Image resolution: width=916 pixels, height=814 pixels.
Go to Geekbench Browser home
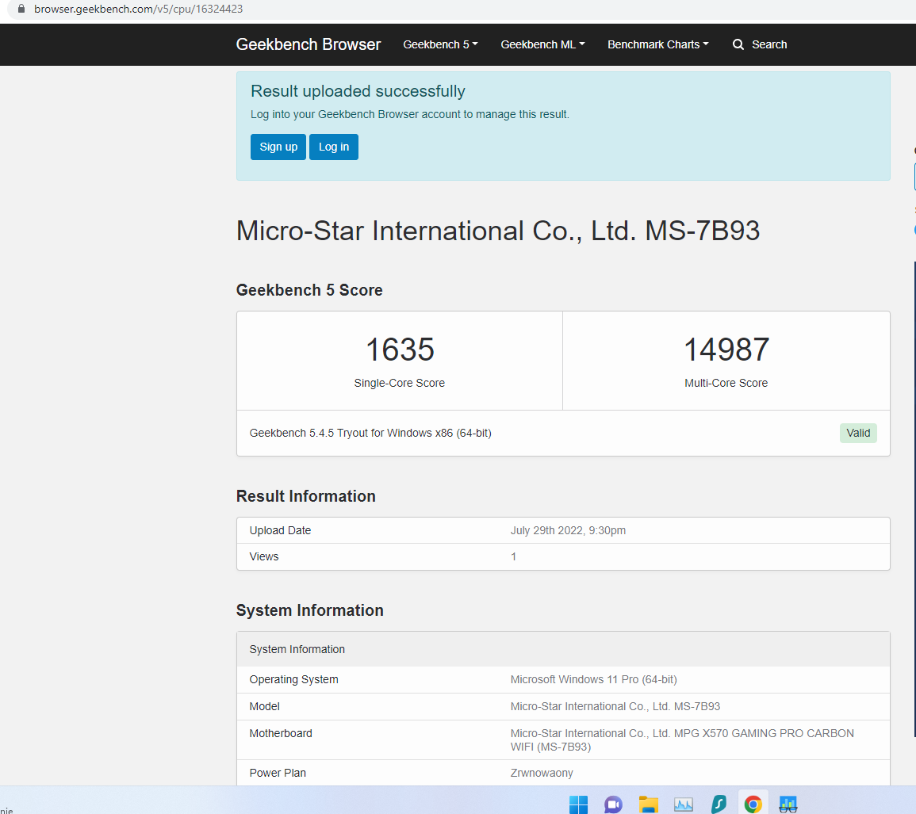click(x=308, y=44)
